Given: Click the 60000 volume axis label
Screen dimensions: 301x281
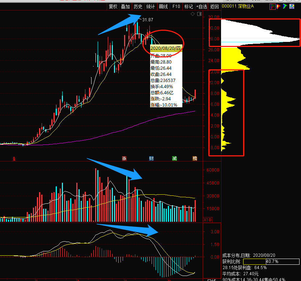Looking at the screenshot, I should [213, 170].
